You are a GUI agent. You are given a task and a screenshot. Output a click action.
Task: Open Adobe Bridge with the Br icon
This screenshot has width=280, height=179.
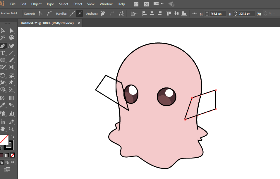tap(136, 4)
